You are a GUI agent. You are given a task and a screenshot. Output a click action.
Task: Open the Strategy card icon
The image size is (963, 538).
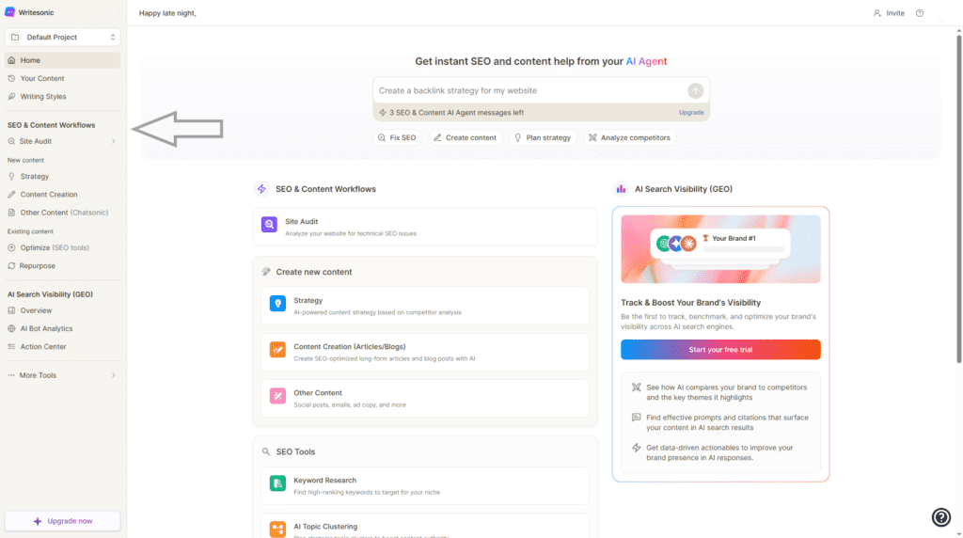click(277, 304)
